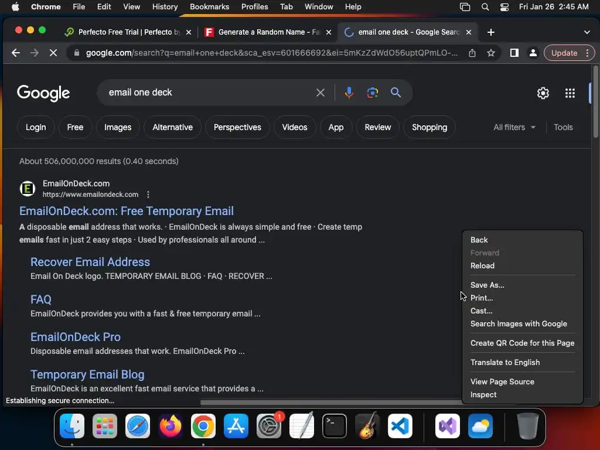The width and height of the screenshot is (600, 450).
Task: Open System Settings from the dock
Action: coord(268,426)
